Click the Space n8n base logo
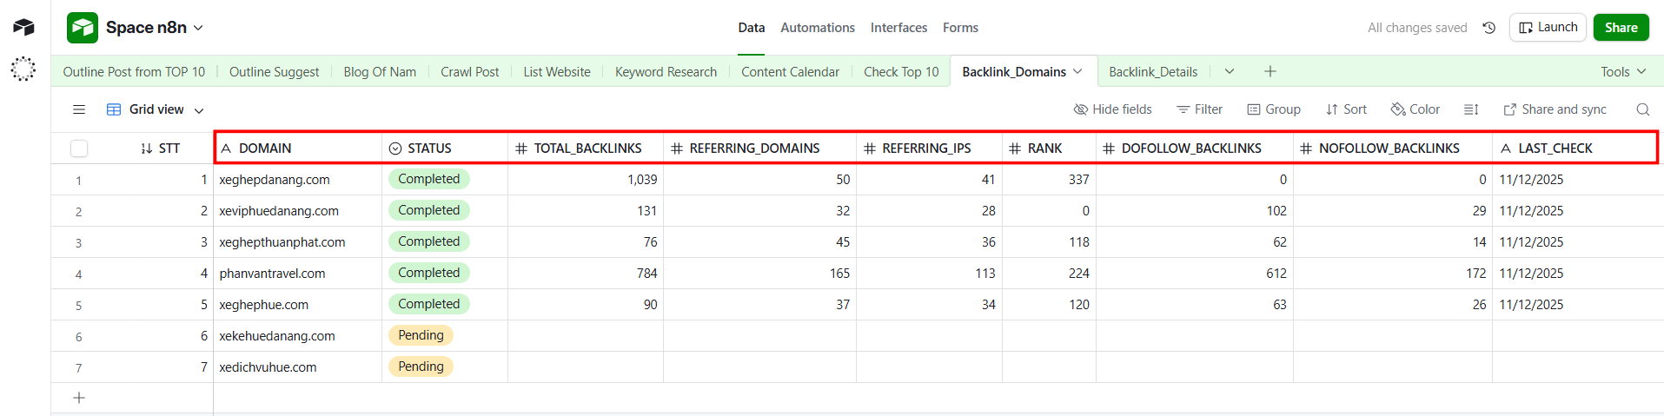The height and width of the screenshot is (416, 1664). [83, 28]
